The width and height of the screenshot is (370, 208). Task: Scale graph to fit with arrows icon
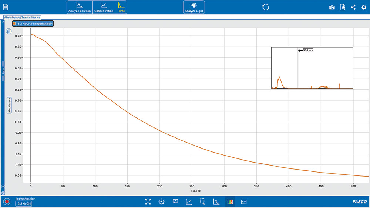pyautogui.click(x=148, y=202)
